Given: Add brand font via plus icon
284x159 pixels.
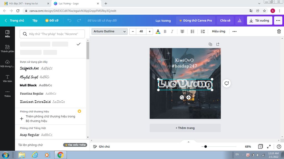Looking at the screenshot, I should tap(22, 119).
